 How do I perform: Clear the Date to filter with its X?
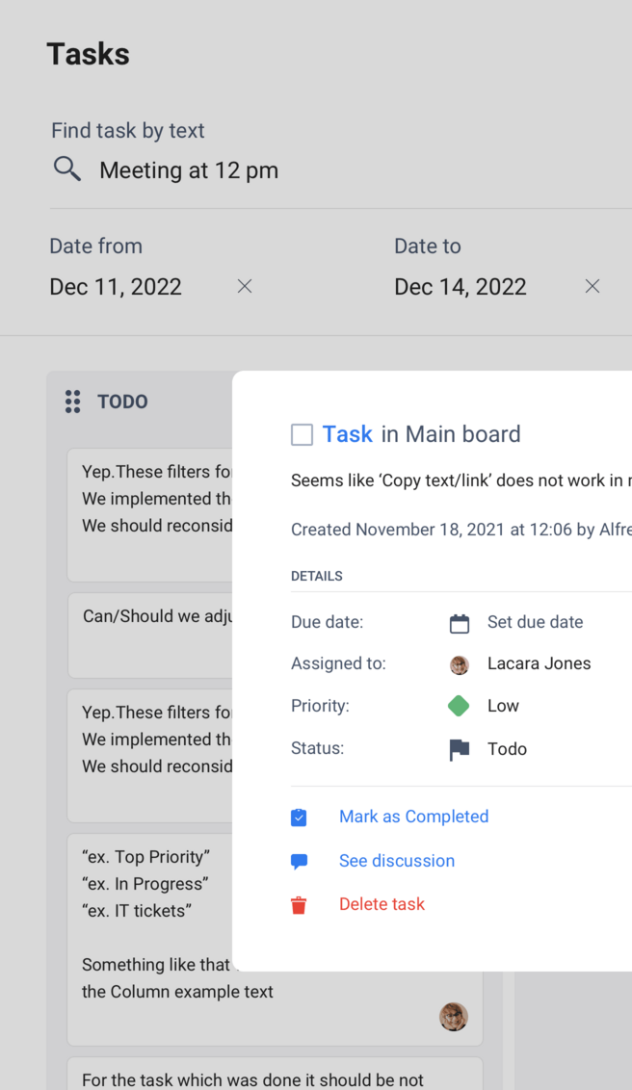592,286
